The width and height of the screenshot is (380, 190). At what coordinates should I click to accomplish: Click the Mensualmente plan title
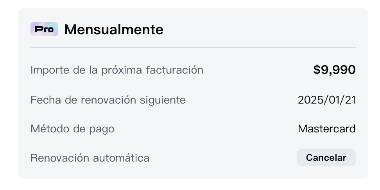[114, 29]
